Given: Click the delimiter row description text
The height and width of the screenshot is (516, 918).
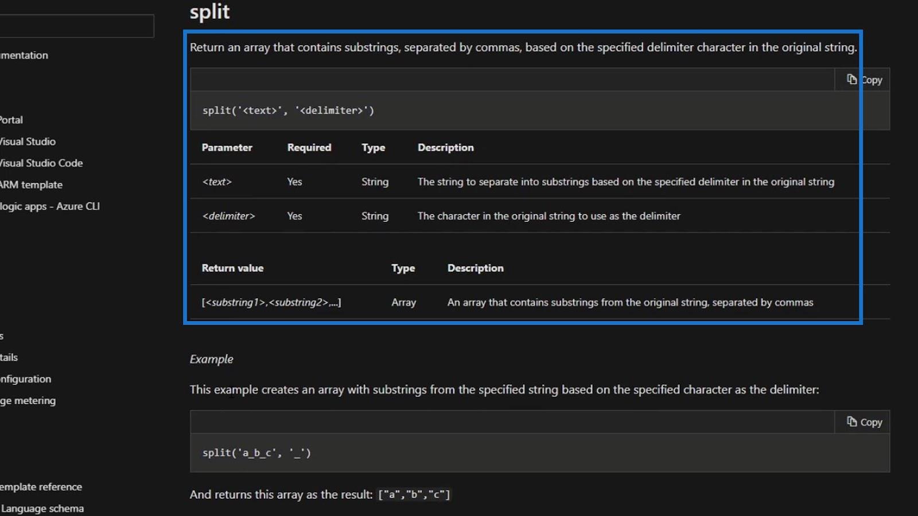Looking at the screenshot, I should pyautogui.click(x=549, y=216).
